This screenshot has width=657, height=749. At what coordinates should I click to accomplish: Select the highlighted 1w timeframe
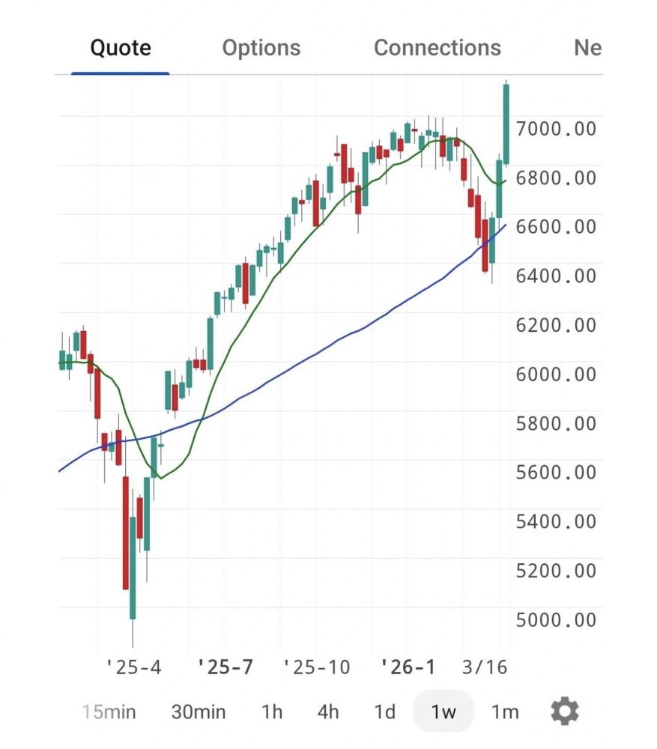(443, 712)
